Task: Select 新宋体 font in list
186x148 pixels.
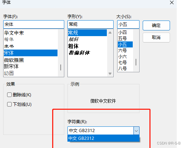Action: tap(31, 66)
